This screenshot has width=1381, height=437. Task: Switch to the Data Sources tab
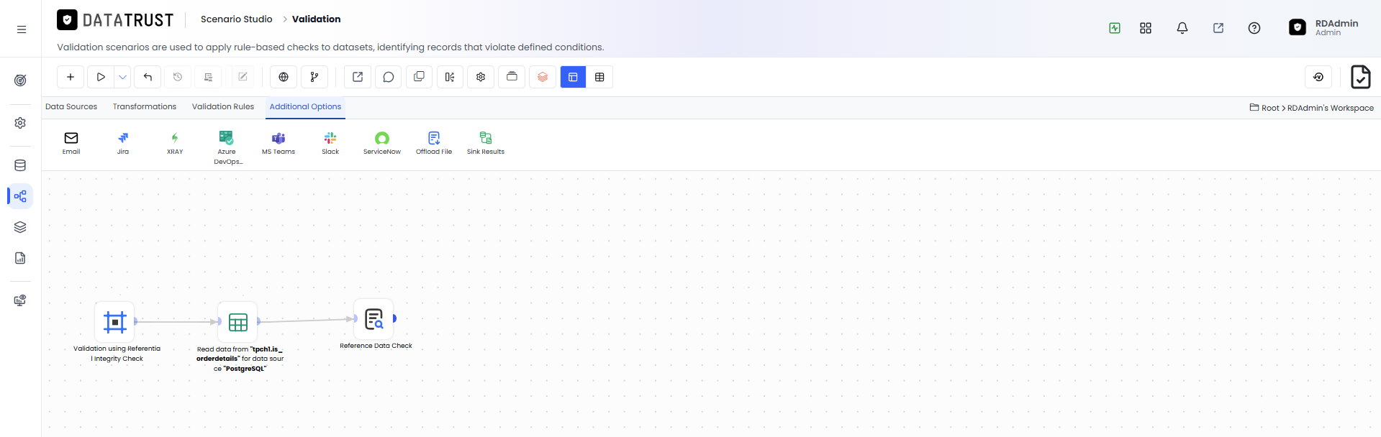click(x=71, y=106)
